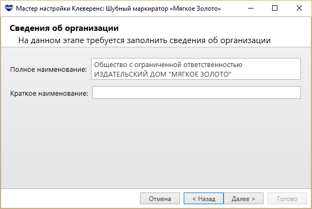Image resolution: width=312 pixels, height=209 pixels.
Task: Proceed with the Далее > button
Action: tap(243, 198)
